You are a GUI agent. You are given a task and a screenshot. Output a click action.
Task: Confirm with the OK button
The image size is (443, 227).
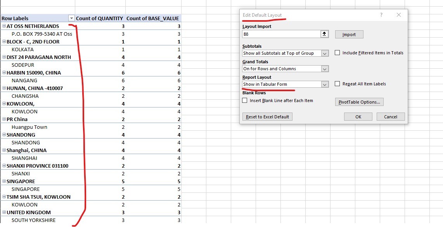point(358,117)
